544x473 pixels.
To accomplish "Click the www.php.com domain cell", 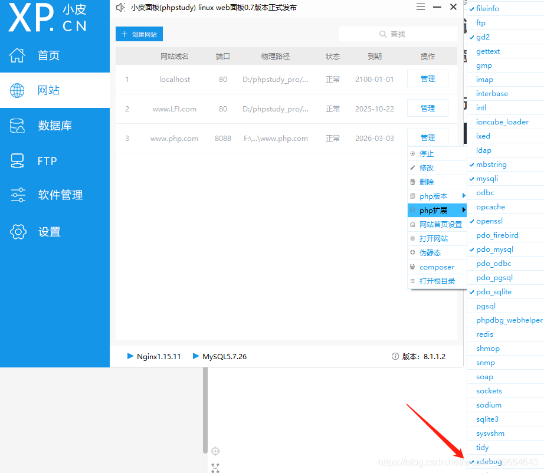I will pos(174,139).
